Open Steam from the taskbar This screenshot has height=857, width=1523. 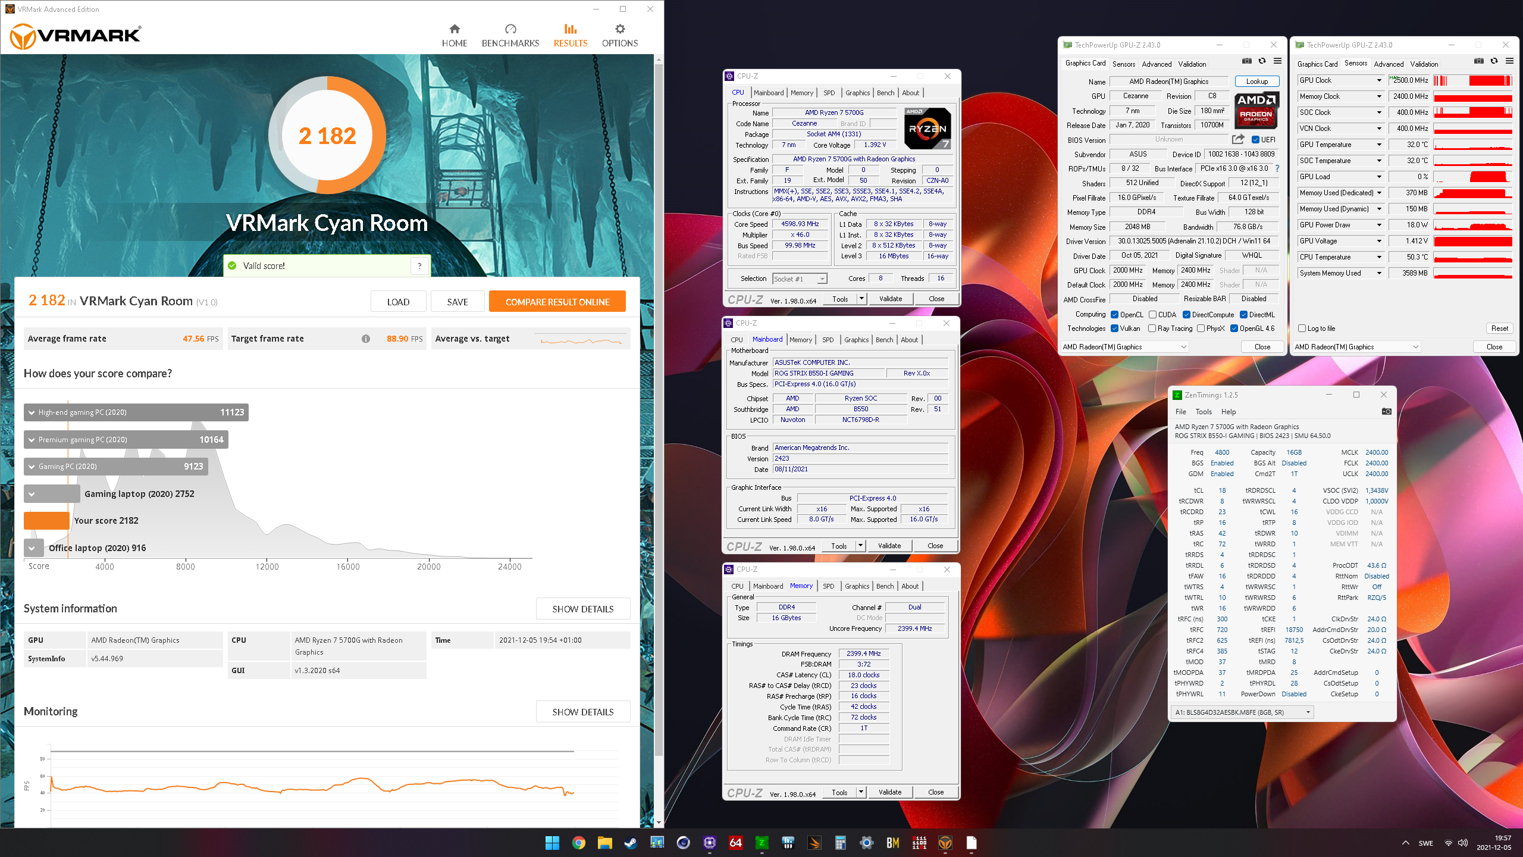630,843
